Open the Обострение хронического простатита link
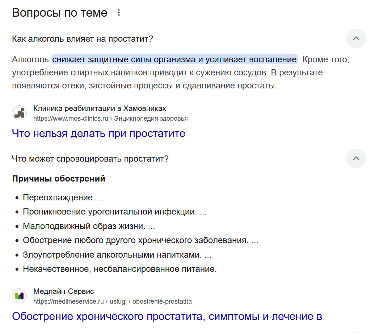375x333 pixels. (x=167, y=316)
